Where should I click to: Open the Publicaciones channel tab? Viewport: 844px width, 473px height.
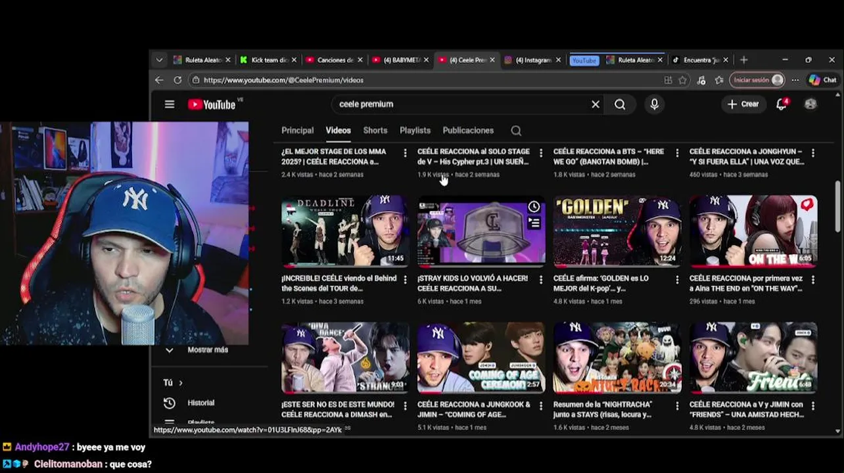click(x=468, y=130)
